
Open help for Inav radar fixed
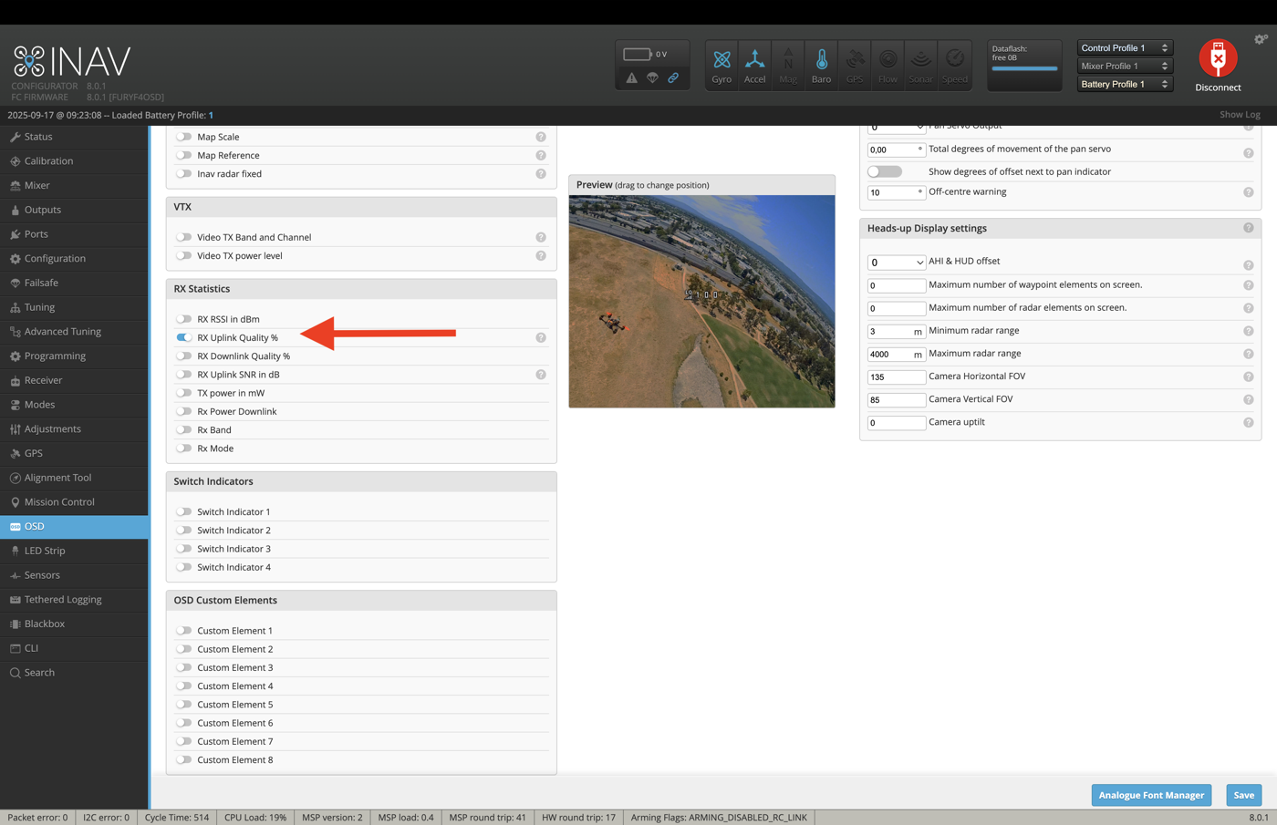tap(541, 174)
